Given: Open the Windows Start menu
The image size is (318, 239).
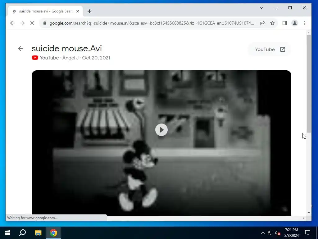Looking at the screenshot, I should [x=7, y=233].
